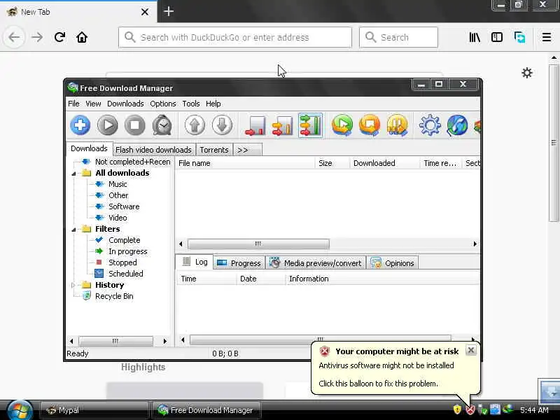Screen dimensions: 560x420
Task: Click the Information column header in log
Action: coord(382,279)
